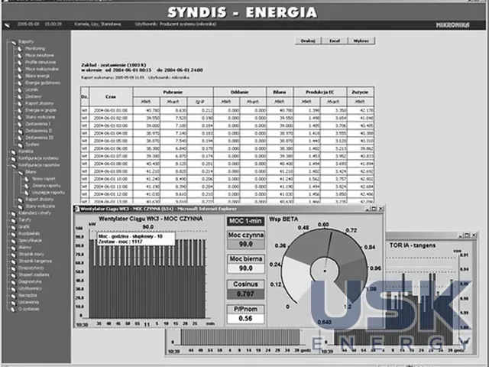Click the Usunięcie raportu page icon

click(x=27, y=193)
